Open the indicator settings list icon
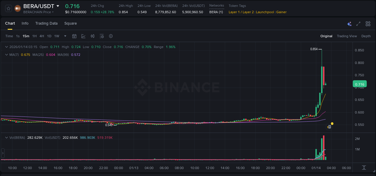This screenshot has width=376, height=176. coord(101,36)
